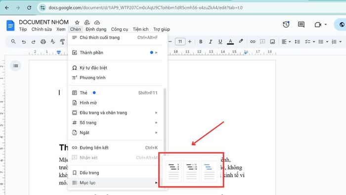This screenshot has height=195, width=346.
Task: Show the document outline panel
Action: point(15,66)
